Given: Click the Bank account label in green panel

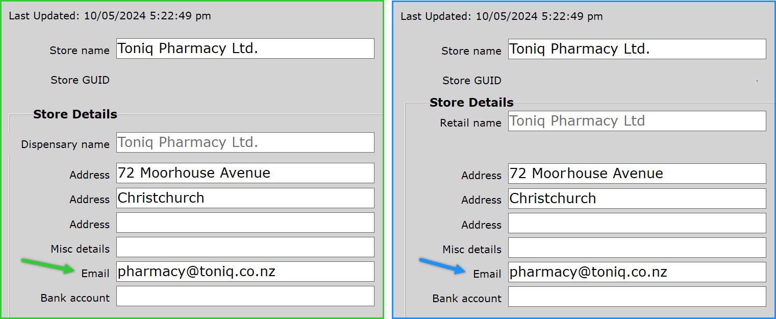Looking at the screenshot, I should (x=75, y=298).
